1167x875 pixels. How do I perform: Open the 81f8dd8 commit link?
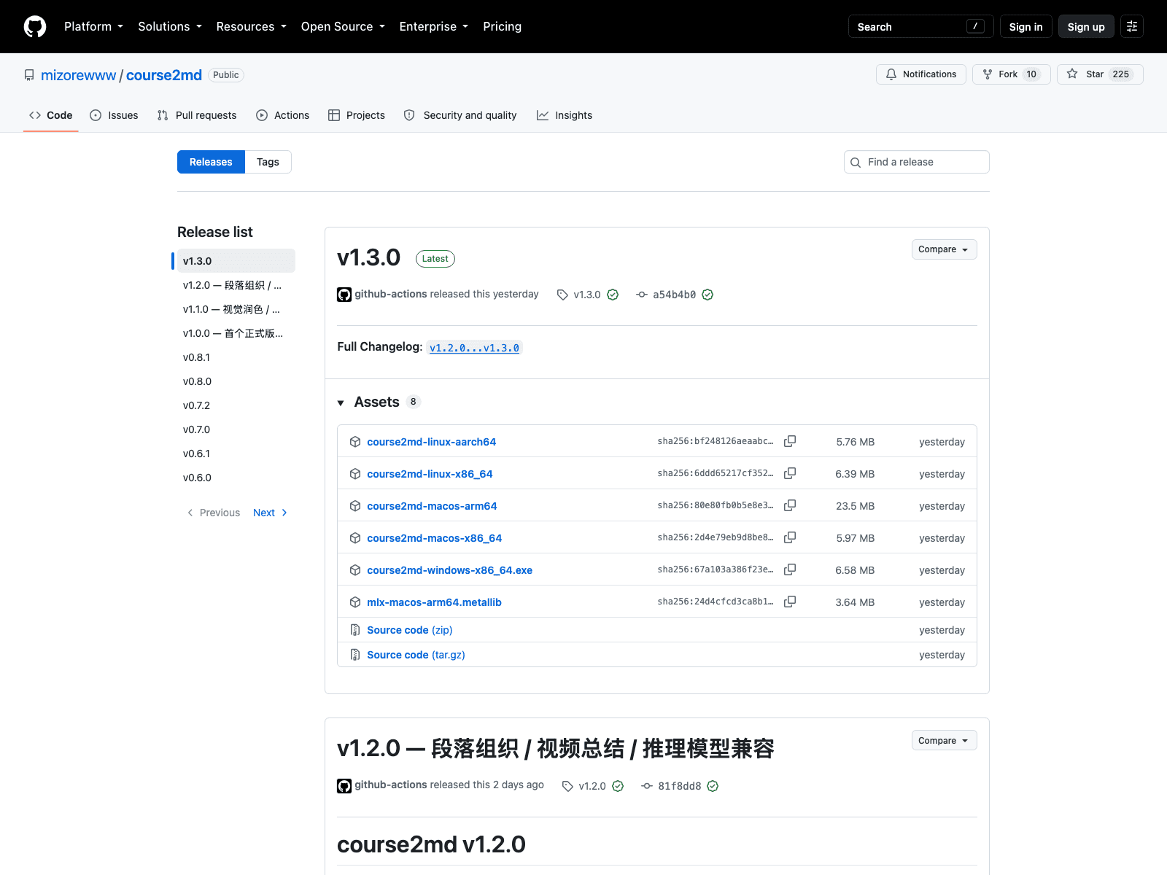[679, 786]
